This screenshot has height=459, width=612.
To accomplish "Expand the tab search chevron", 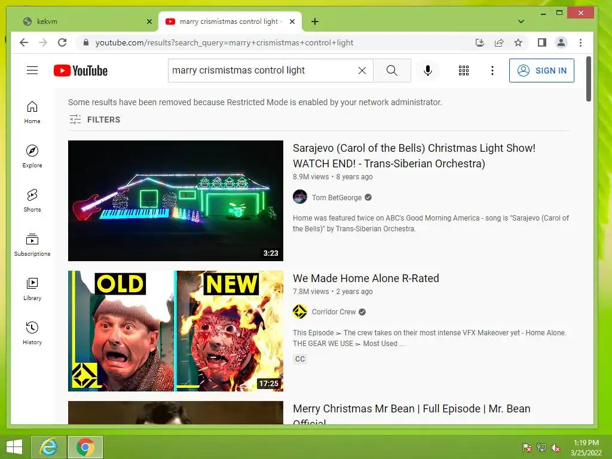I will tap(521, 22).
